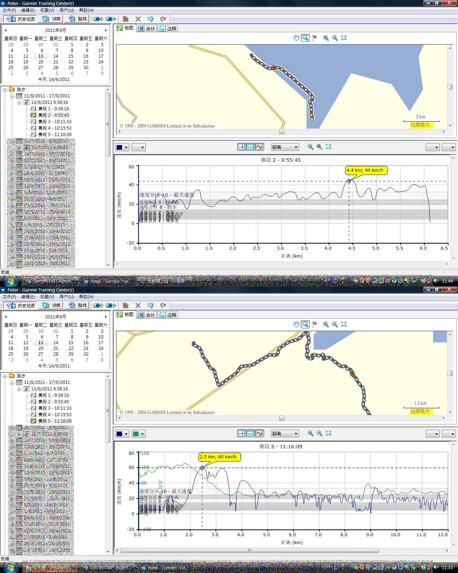Collapse the 13/9/2011 9:38:16 activity in the 11:33 window
The image size is (458, 573).
pyautogui.click(x=19, y=389)
